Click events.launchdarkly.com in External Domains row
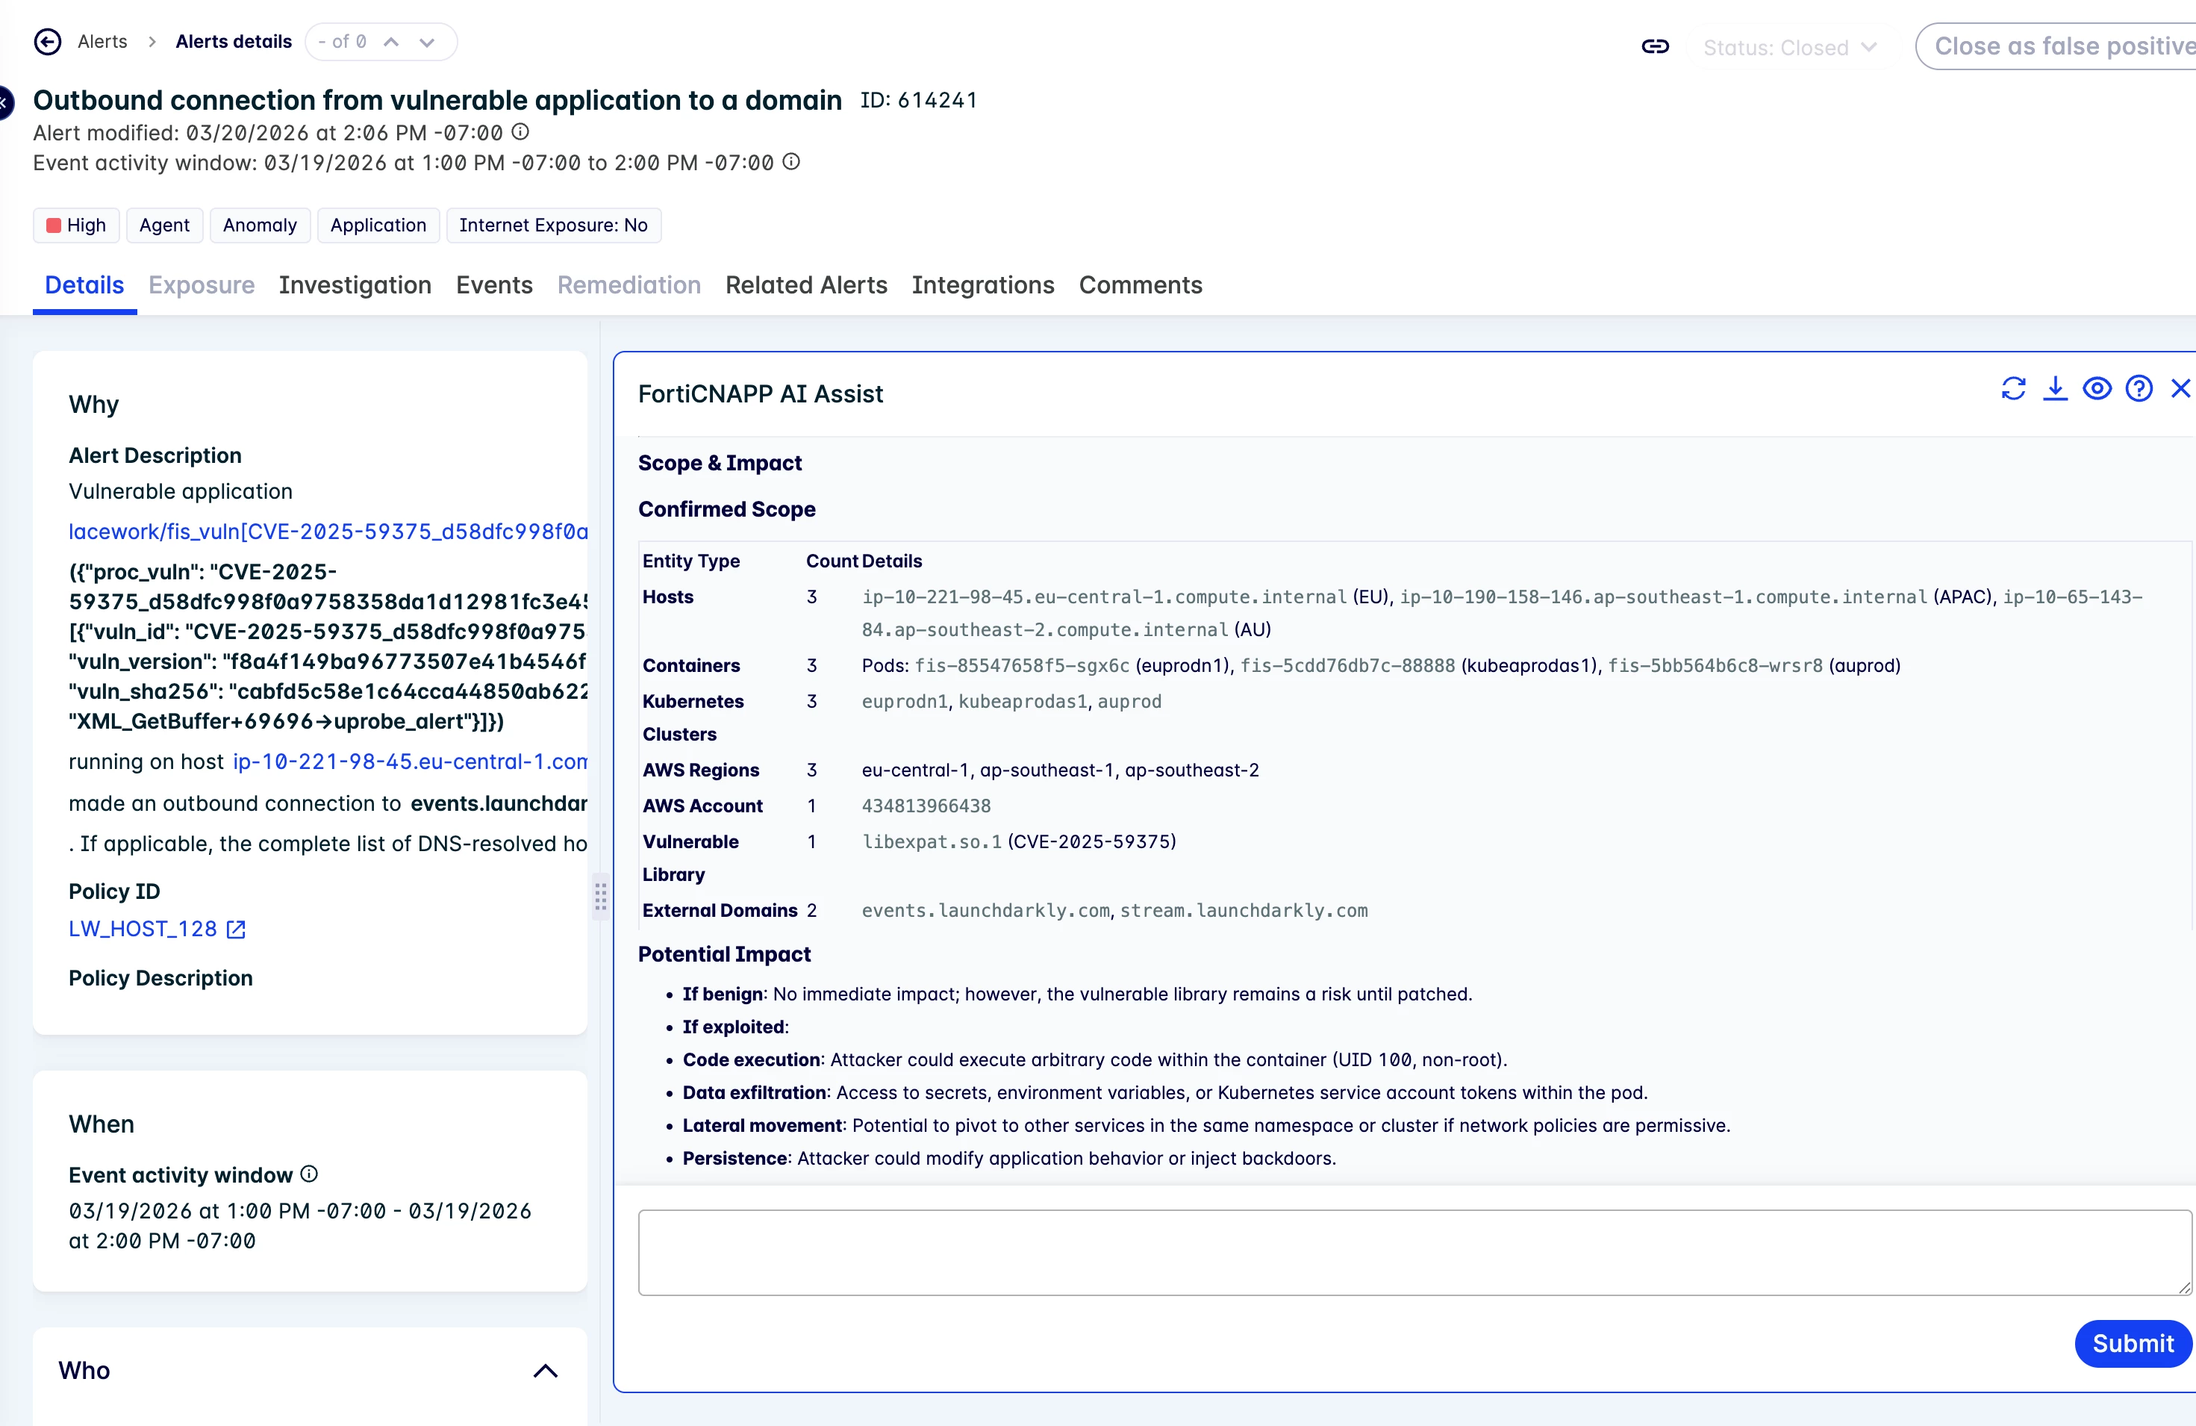Screen dimensions: 2196x1426 tap(985, 911)
